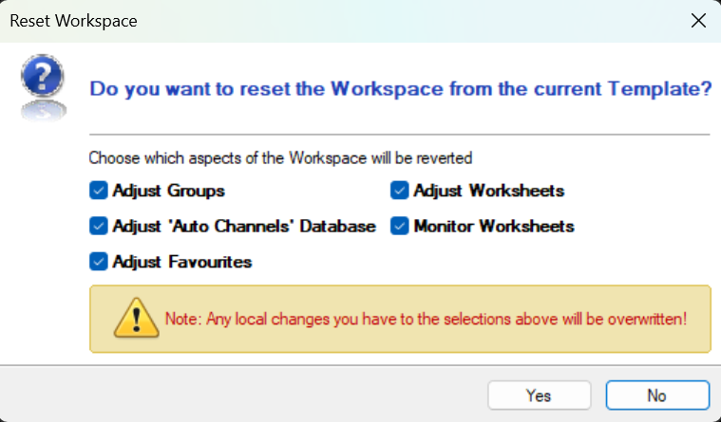Uncheck the Adjust Worksheets checkbox

pyautogui.click(x=399, y=191)
